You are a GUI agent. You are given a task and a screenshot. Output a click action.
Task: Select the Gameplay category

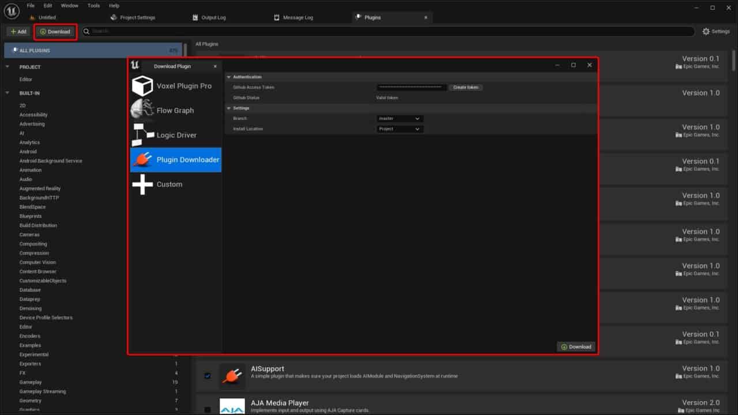(31, 382)
